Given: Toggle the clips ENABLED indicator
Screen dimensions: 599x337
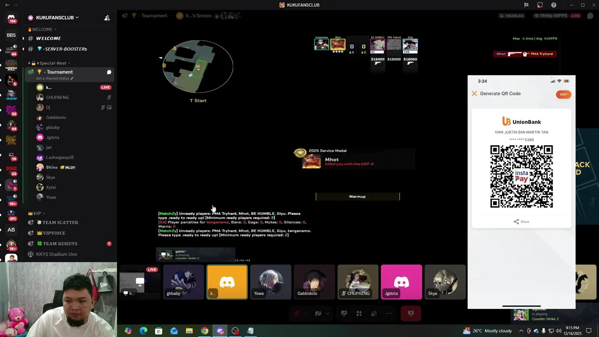Looking at the screenshot, I should pyautogui.click(x=511, y=15).
